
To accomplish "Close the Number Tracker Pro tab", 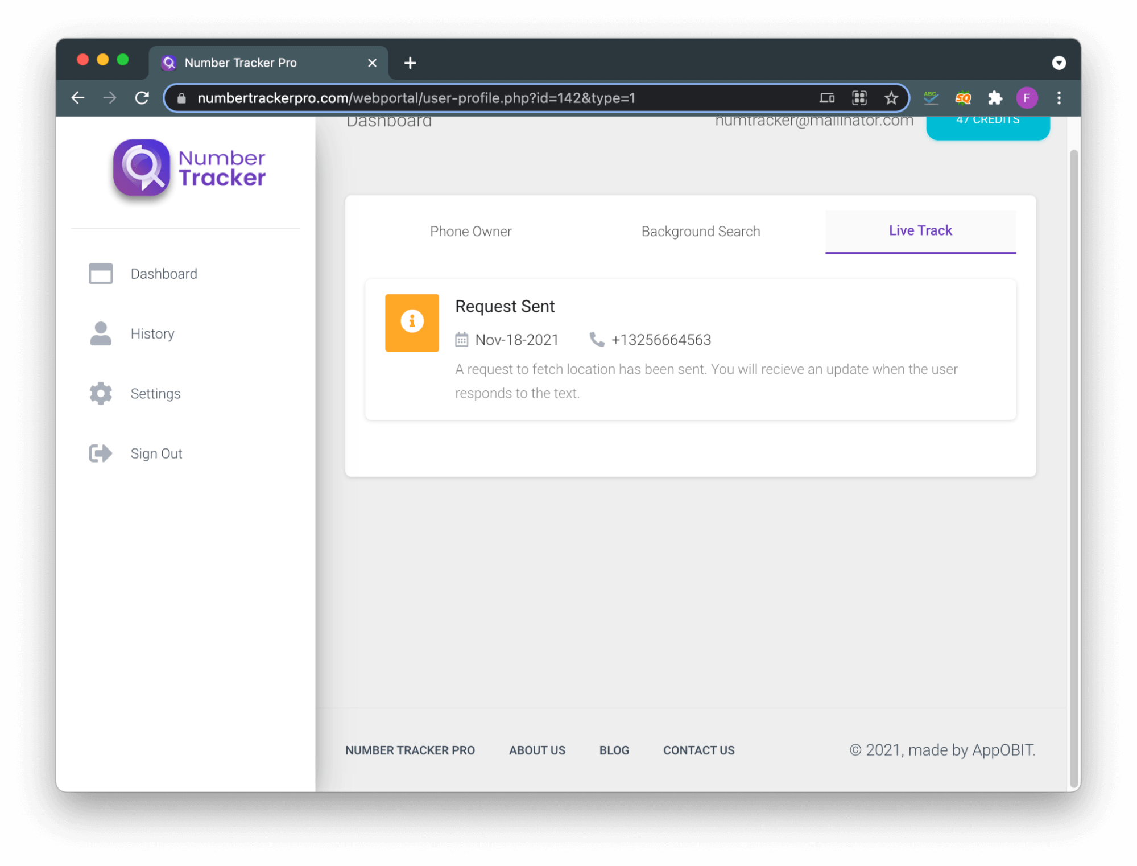I will tap(372, 63).
